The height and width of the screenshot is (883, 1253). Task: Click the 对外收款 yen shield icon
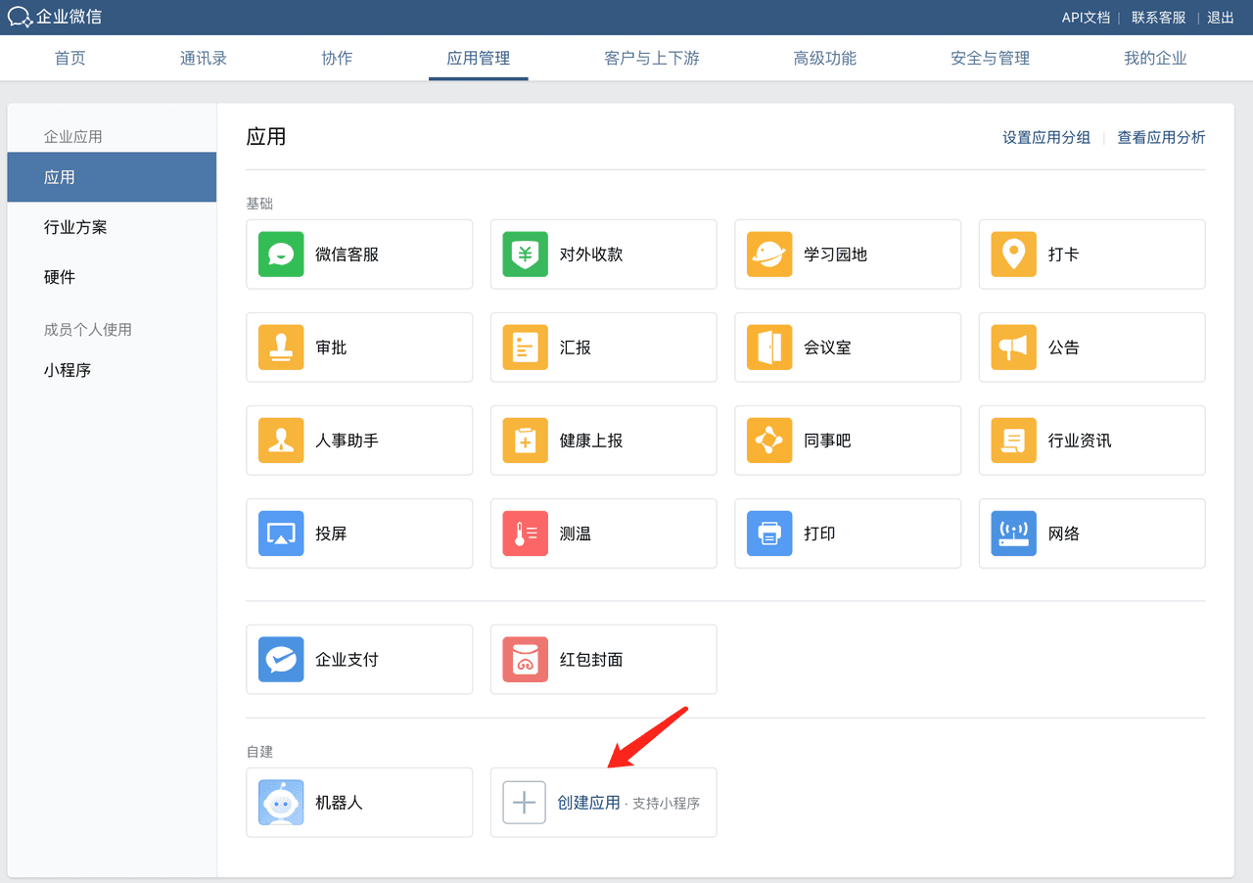[x=526, y=255]
